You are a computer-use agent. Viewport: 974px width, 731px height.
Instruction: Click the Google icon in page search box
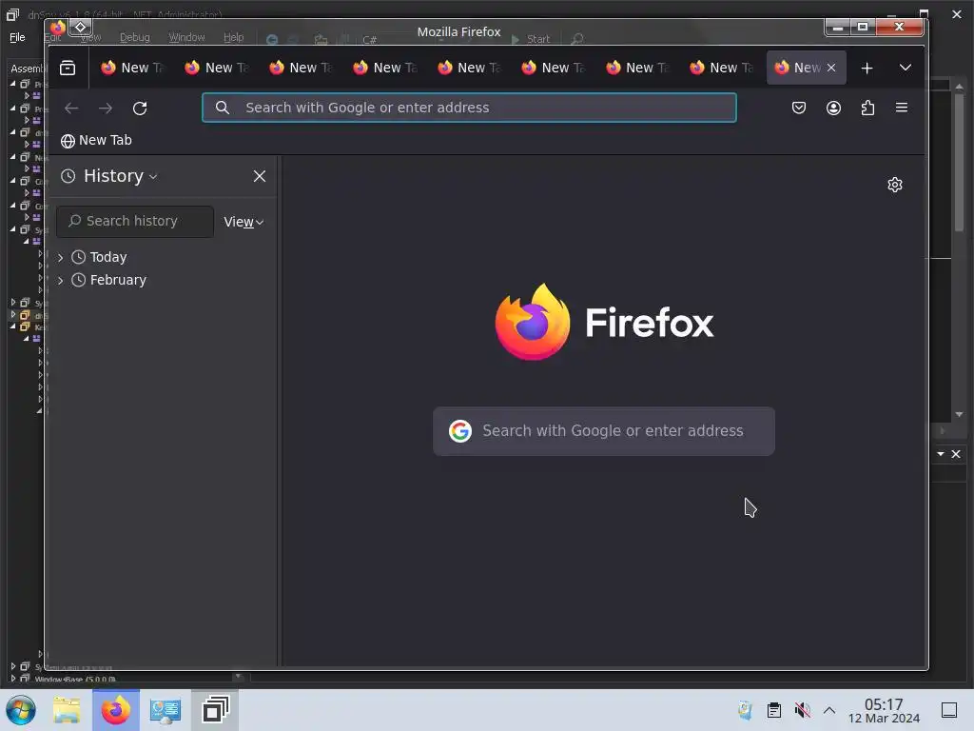tap(460, 431)
